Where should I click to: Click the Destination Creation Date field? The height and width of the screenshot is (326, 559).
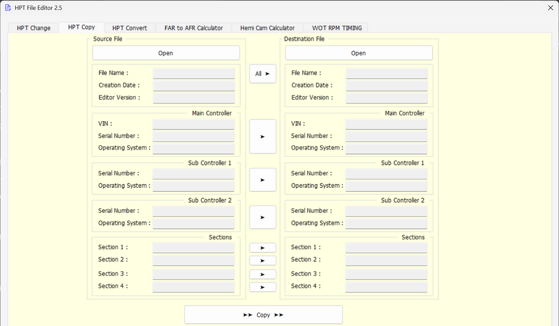[x=387, y=86]
